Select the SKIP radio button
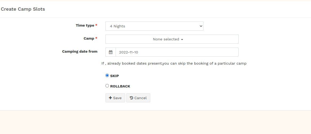The width and height of the screenshot is (311, 134). [x=107, y=76]
